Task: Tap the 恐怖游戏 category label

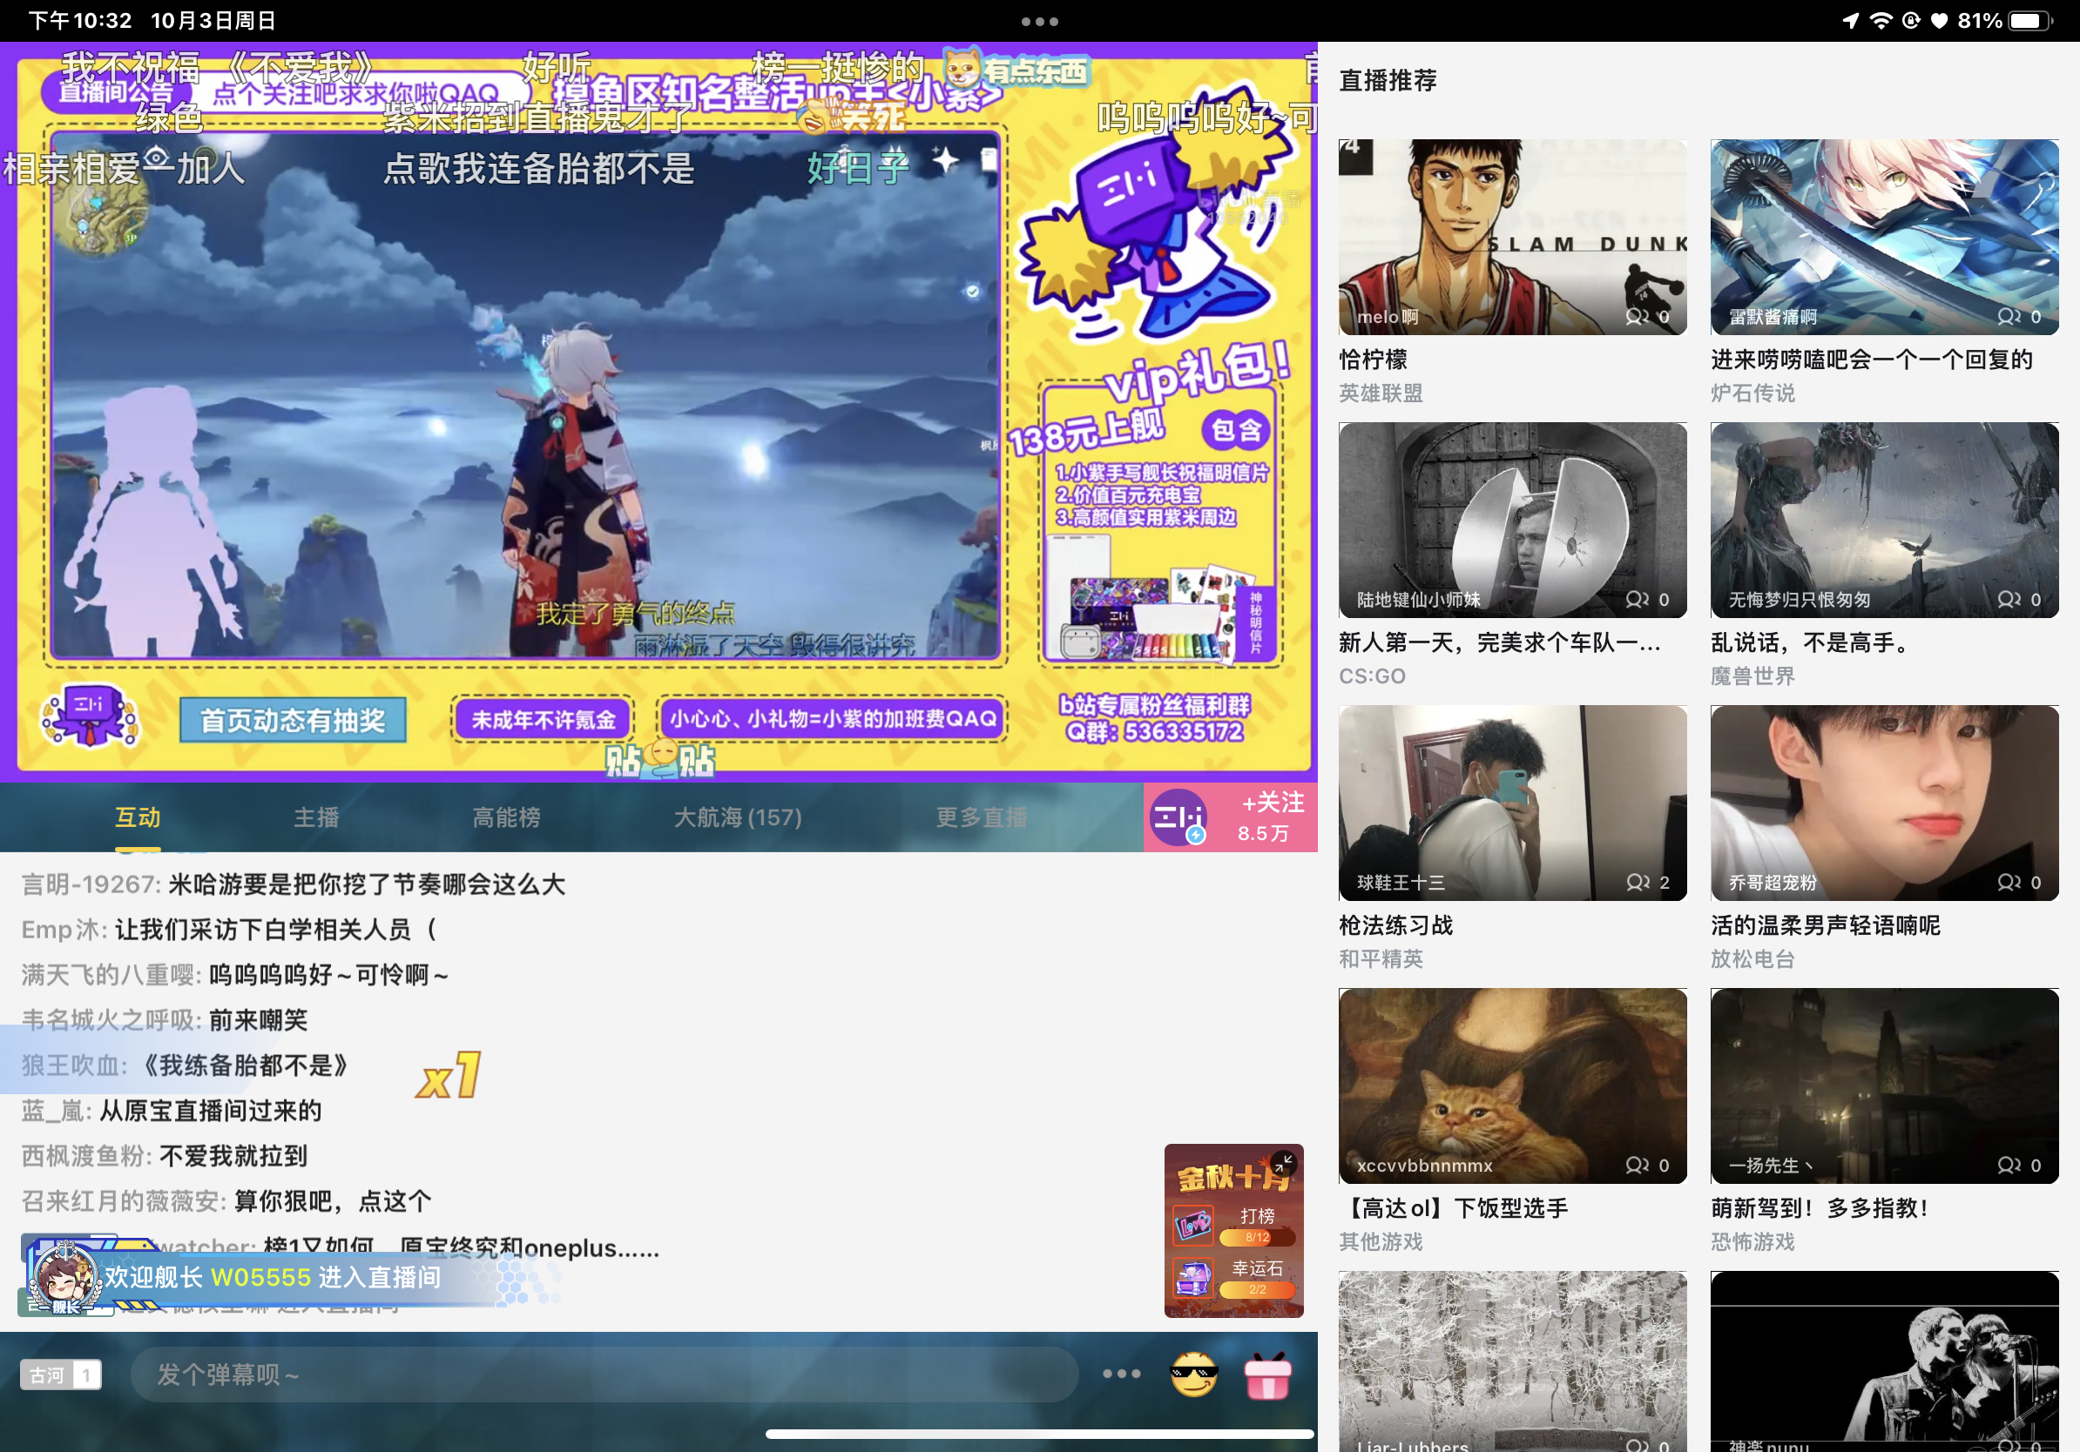Action: 1752,1241
